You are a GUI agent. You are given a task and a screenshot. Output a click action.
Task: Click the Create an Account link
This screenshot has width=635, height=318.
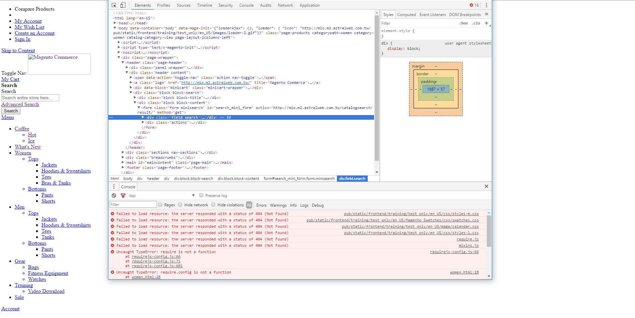tap(34, 33)
